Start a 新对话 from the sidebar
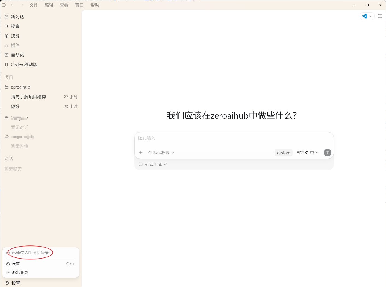 coord(41,17)
